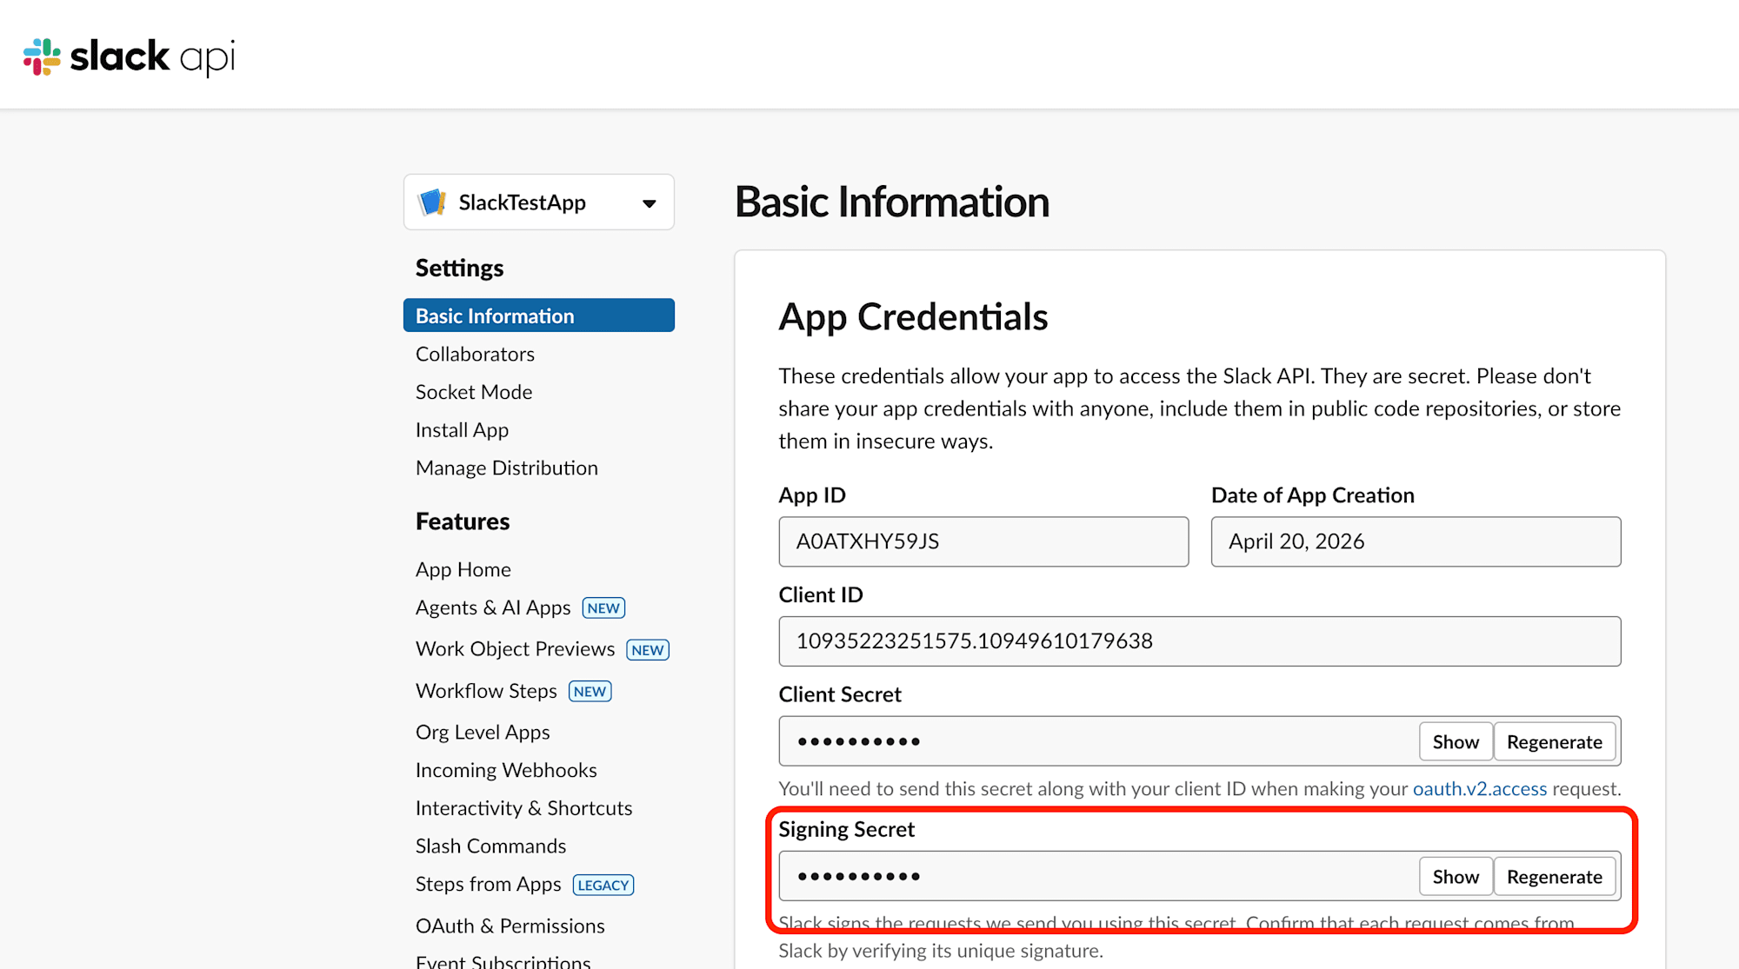Go to Slash Commands
Image resolution: width=1739 pixels, height=969 pixels.
click(x=490, y=846)
